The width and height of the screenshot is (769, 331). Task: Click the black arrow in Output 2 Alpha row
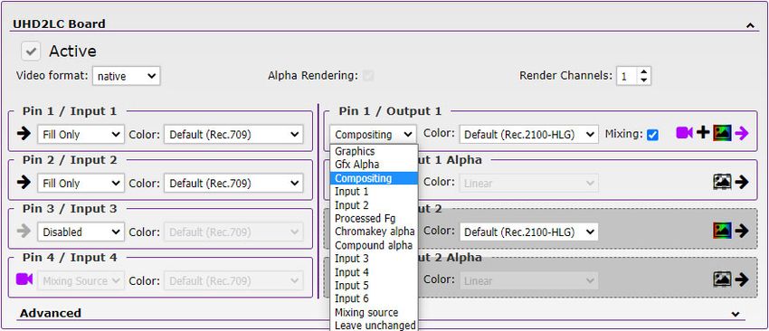(x=742, y=279)
